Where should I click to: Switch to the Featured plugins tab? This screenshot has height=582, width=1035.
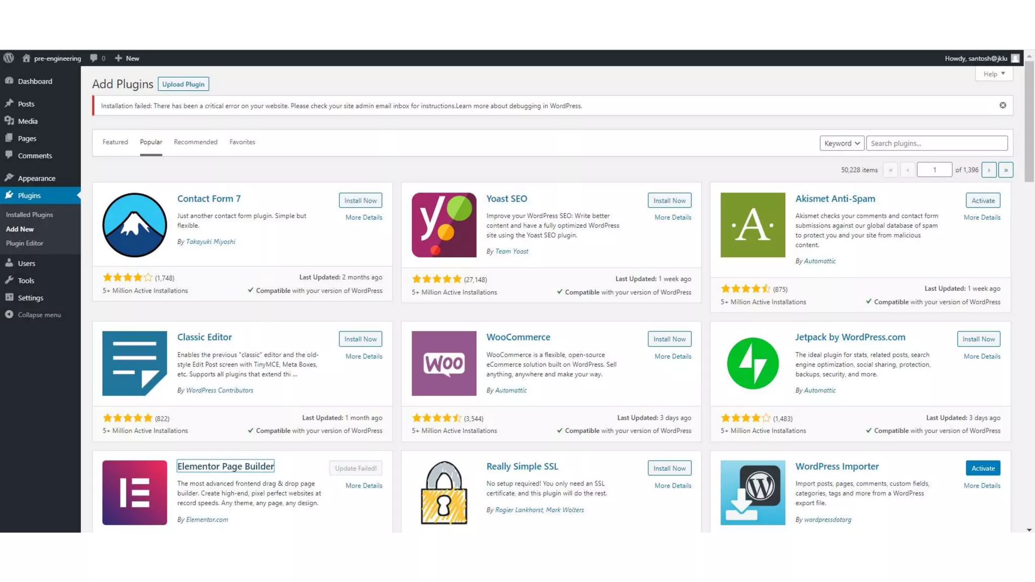pyautogui.click(x=115, y=142)
